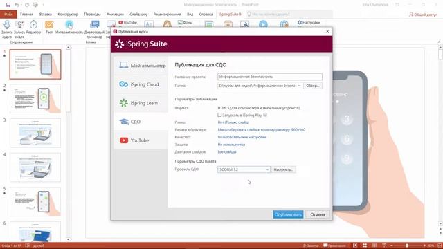The width and height of the screenshot is (443, 249).
Task: Select iSpring Cloud publish destination
Action: pos(141,84)
